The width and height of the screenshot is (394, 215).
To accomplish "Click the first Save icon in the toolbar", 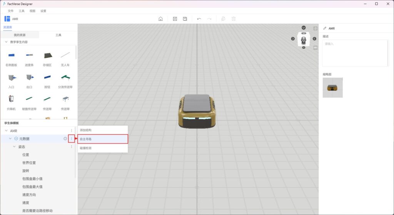I will (175, 19).
